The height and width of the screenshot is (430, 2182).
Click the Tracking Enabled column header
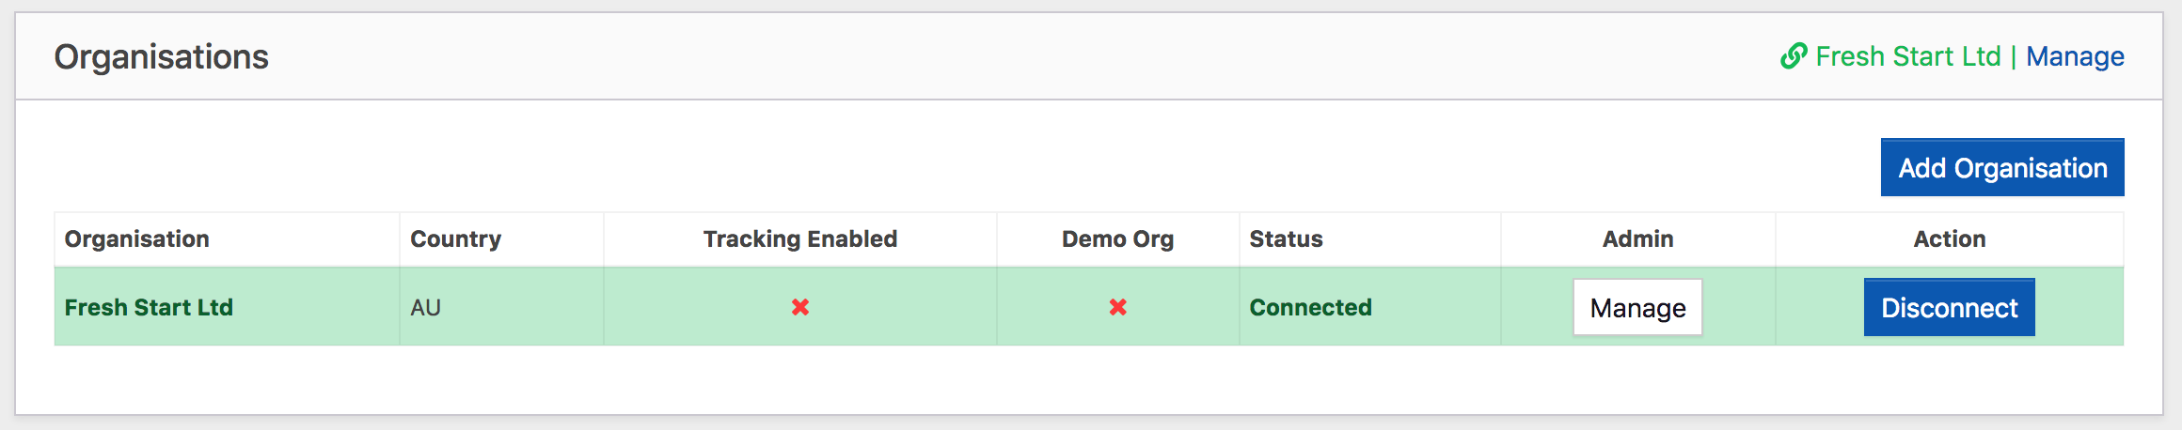[x=800, y=238]
